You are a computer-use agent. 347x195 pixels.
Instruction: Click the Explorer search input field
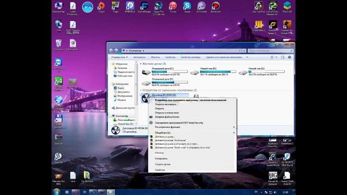tap(271, 50)
